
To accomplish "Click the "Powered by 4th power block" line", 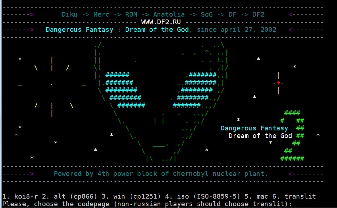I will (x=161, y=174).
